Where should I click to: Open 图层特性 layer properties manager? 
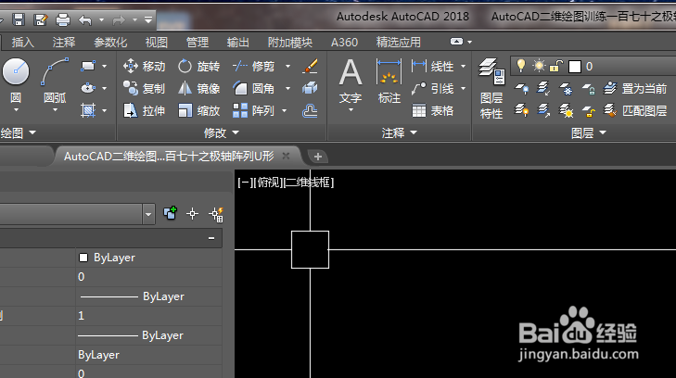pyautogui.click(x=491, y=89)
